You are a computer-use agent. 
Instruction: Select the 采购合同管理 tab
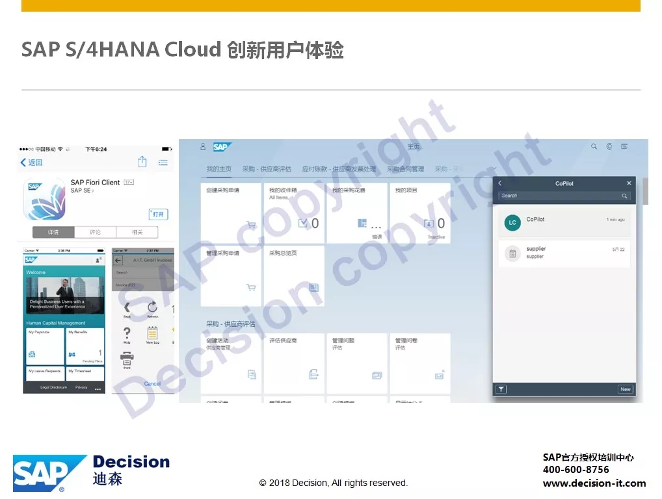(x=405, y=169)
